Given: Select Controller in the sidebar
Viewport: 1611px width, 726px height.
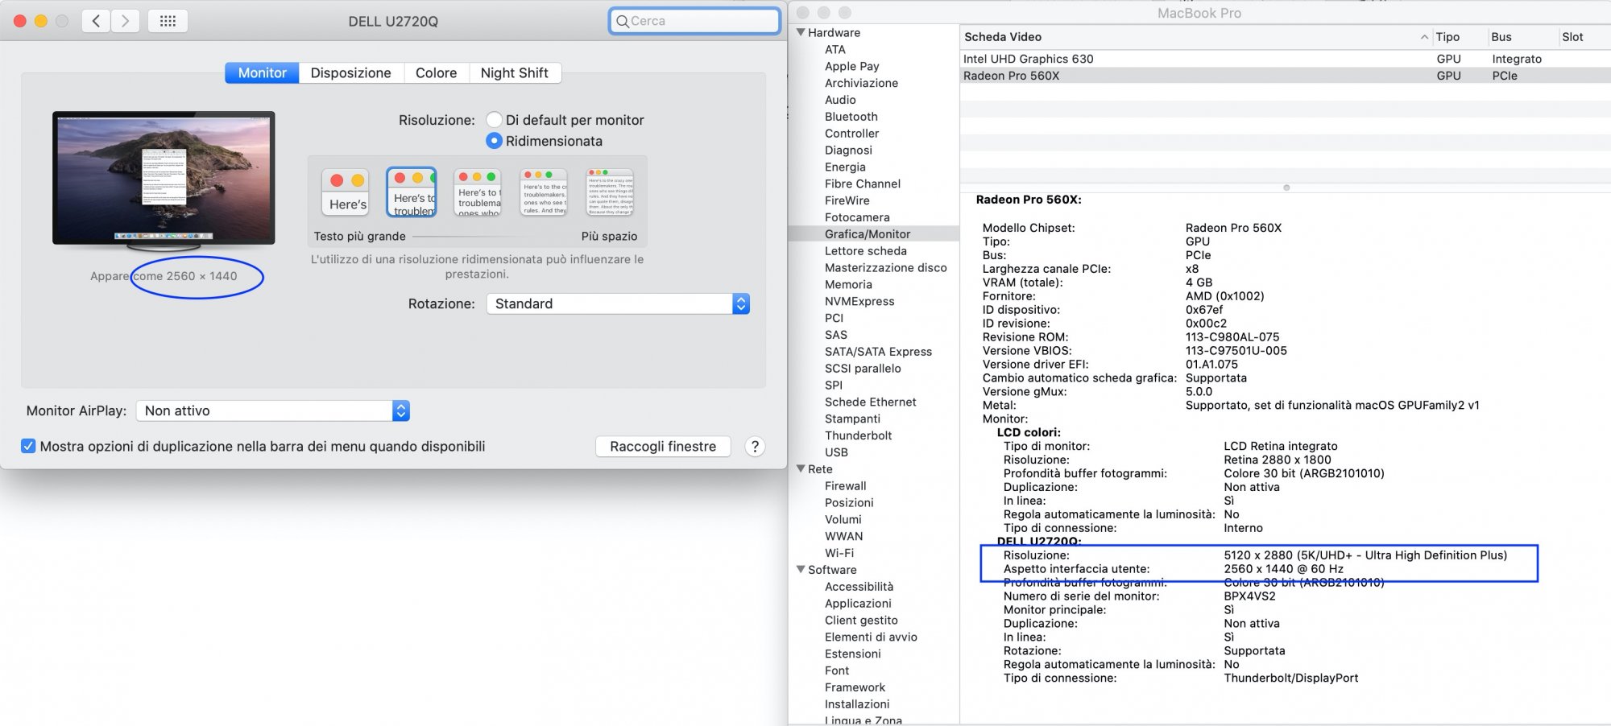Looking at the screenshot, I should coord(851,134).
